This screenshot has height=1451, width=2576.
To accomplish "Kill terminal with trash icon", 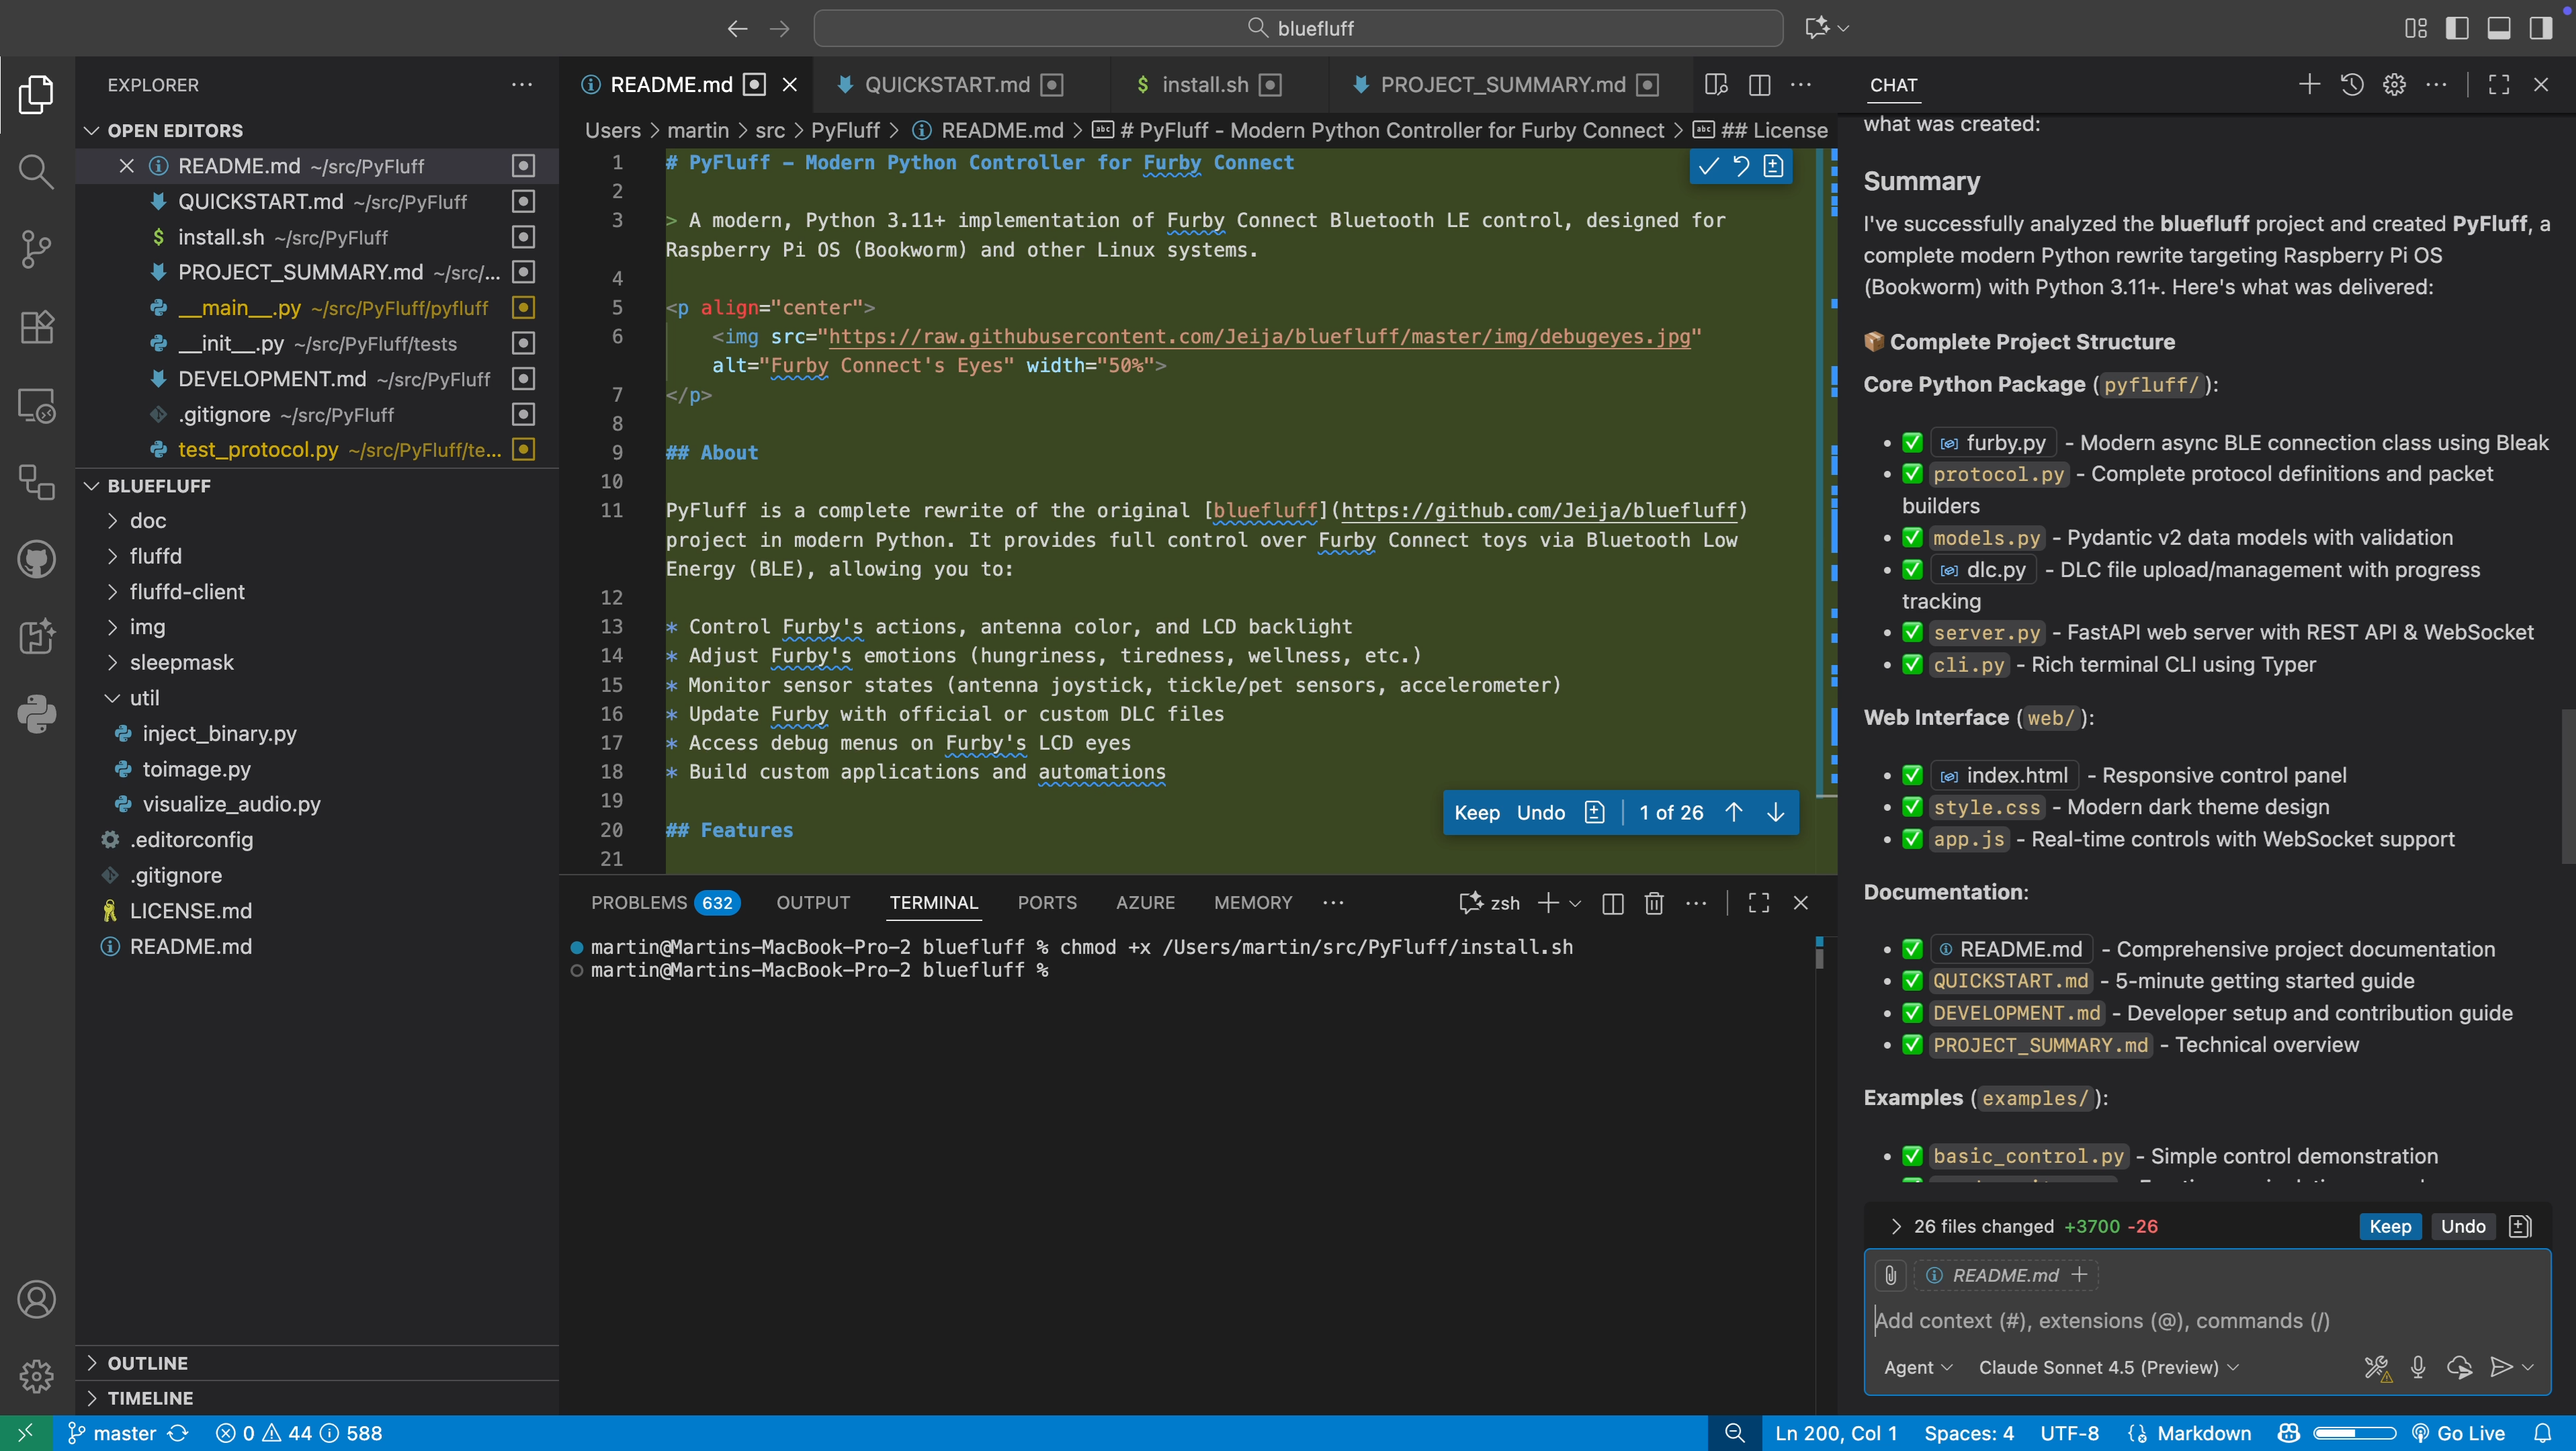I will click(1654, 903).
